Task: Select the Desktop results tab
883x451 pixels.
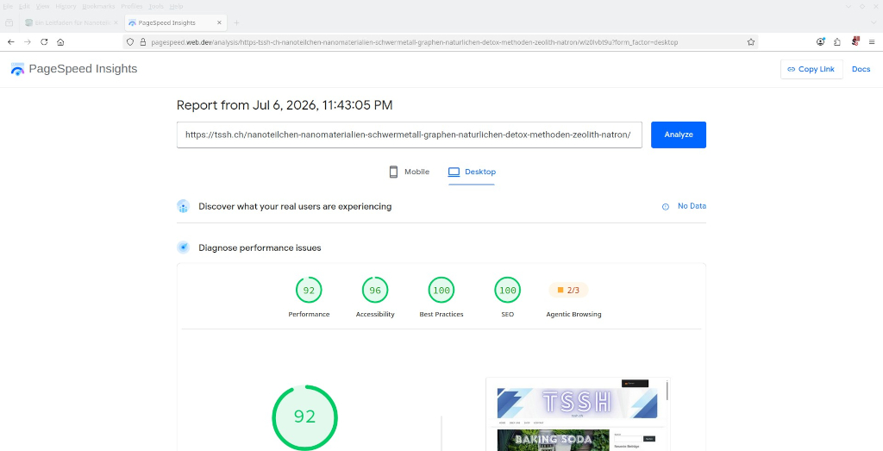Action: click(472, 172)
